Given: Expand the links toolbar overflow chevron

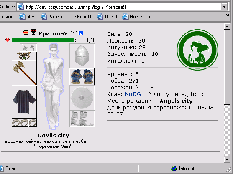Looking at the screenshot, I should [228, 15].
